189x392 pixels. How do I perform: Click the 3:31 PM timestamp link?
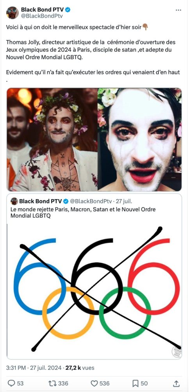[x=16, y=368]
